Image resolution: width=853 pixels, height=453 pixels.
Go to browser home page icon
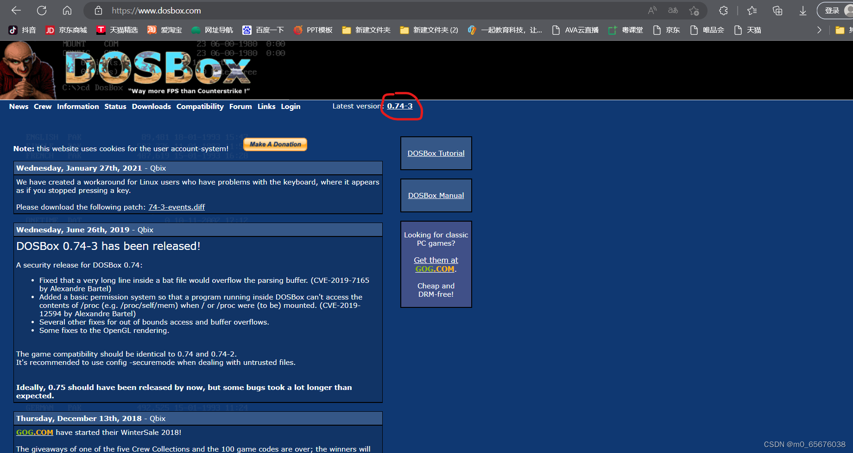tap(67, 10)
